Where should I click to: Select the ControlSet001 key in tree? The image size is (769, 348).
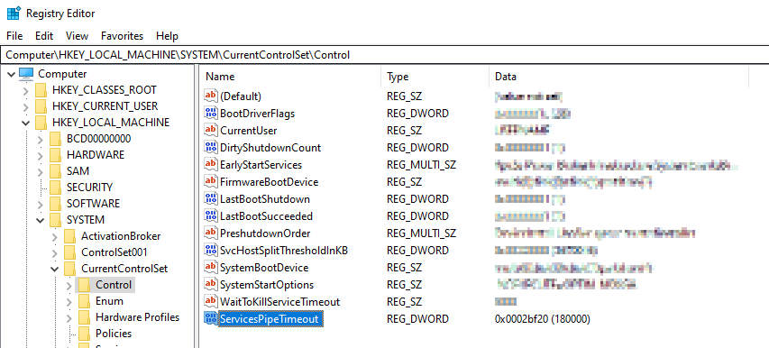click(x=114, y=252)
